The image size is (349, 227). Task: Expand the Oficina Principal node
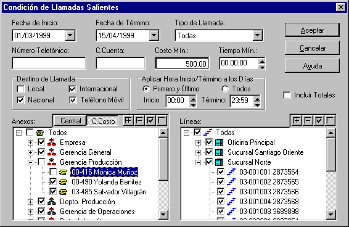(x=198, y=142)
